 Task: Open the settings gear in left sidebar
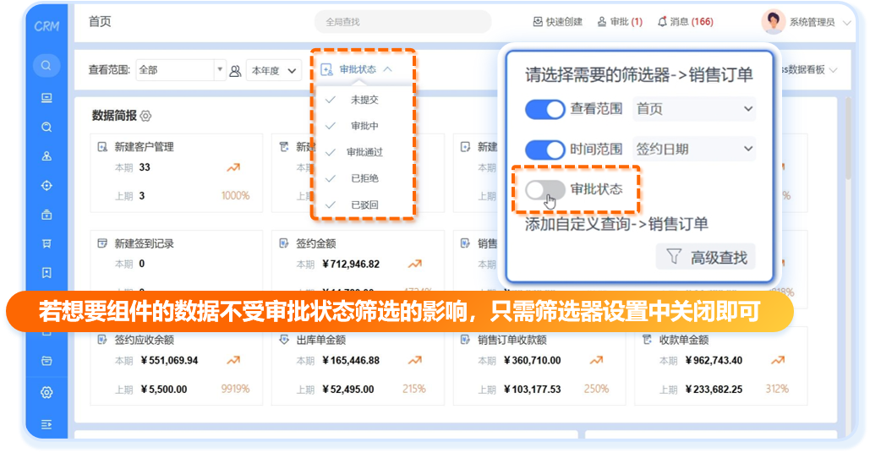coord(47,392)
